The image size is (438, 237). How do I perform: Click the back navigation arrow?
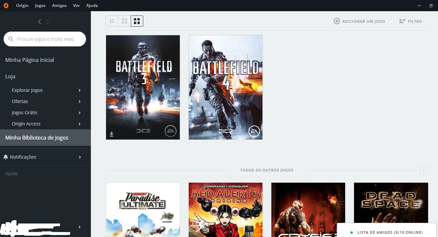click(x=40, y=22)
